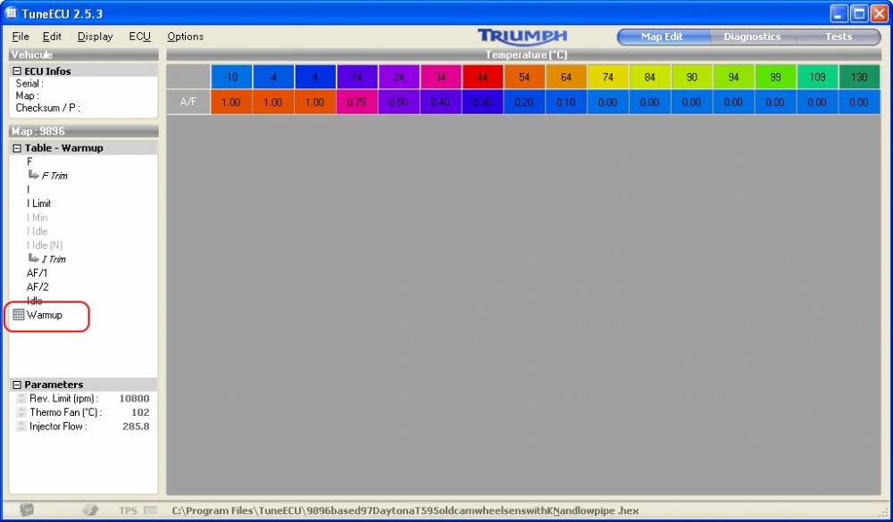Screen dimensions: 893x522
Task: Collapse the Table - Warmup section
Action: click(17, 148)
